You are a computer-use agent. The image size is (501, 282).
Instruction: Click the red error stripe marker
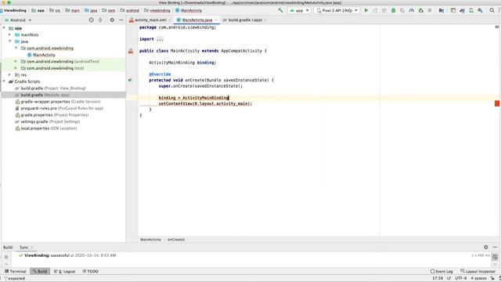tap(497, 103)
